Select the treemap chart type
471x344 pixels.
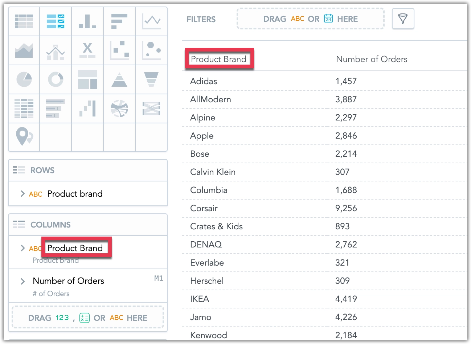(x=87, y=79)
